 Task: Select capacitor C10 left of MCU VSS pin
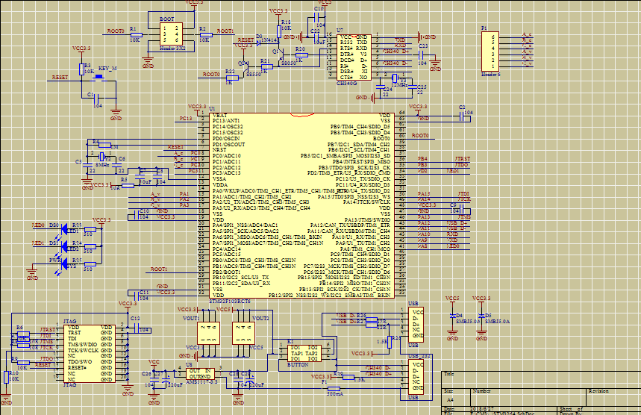(x=136, y=215)
